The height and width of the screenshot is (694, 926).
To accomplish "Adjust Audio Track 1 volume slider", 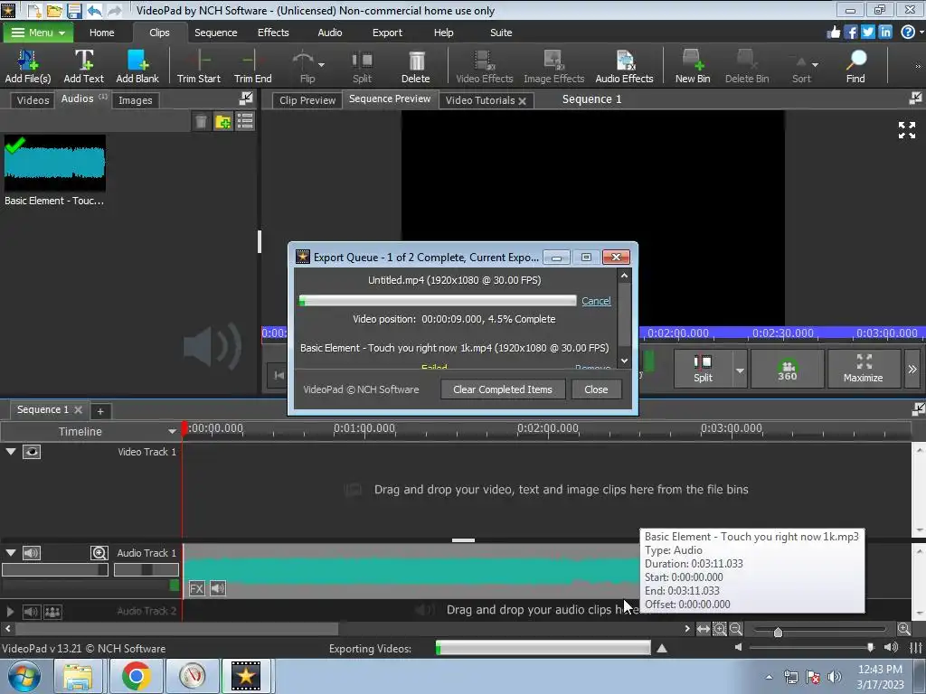I will tap(55, 569).
